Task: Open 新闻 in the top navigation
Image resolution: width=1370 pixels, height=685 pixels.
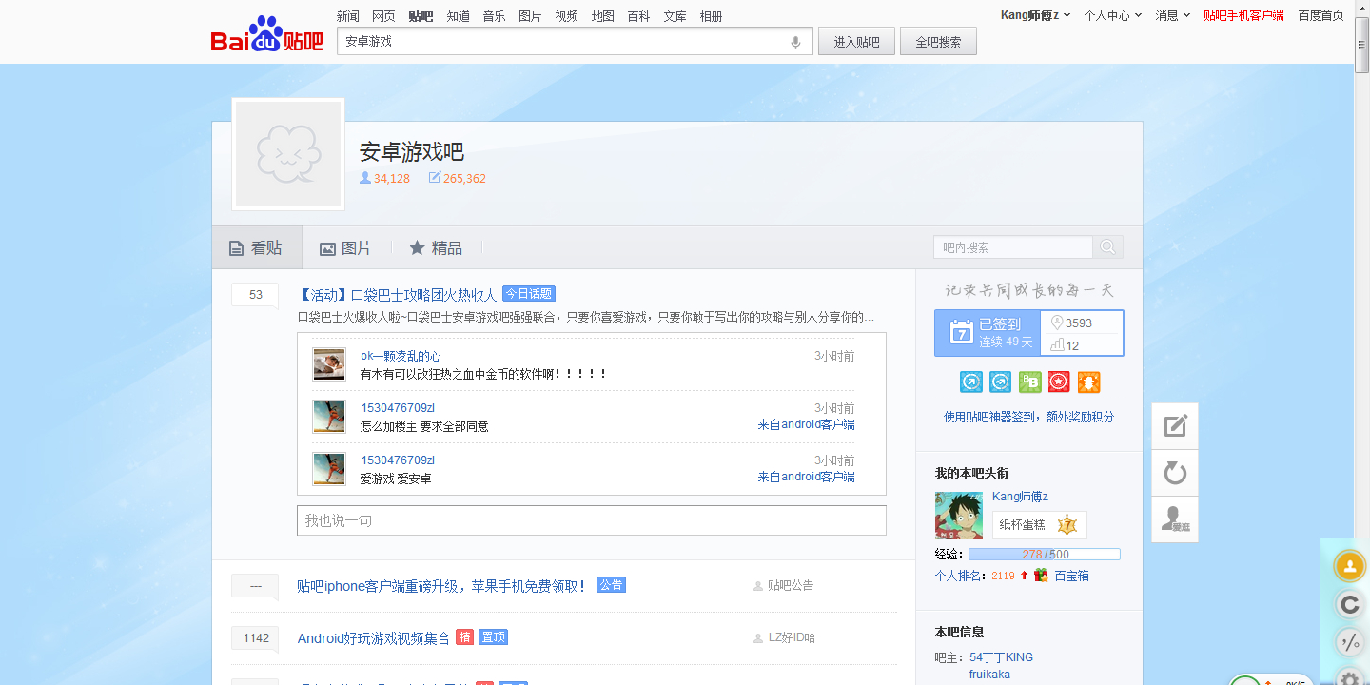Action: [348, 16]
